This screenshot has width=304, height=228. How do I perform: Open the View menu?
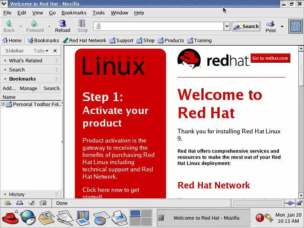click(38, 13)
